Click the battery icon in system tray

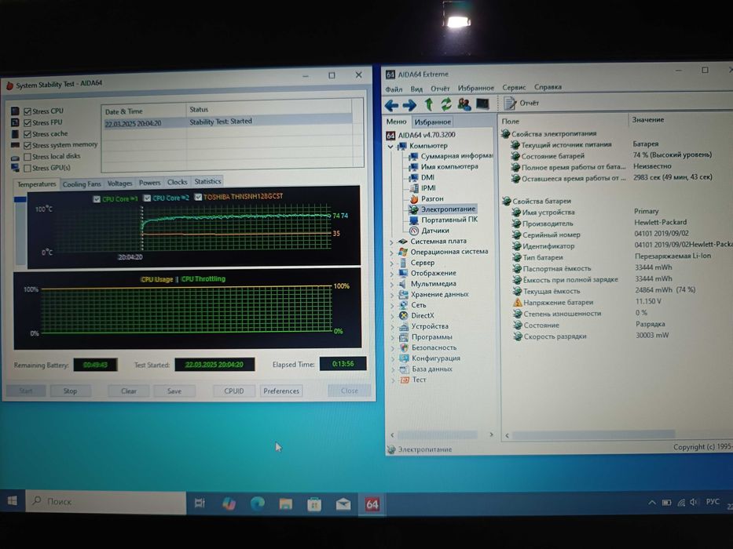point(667,503)
